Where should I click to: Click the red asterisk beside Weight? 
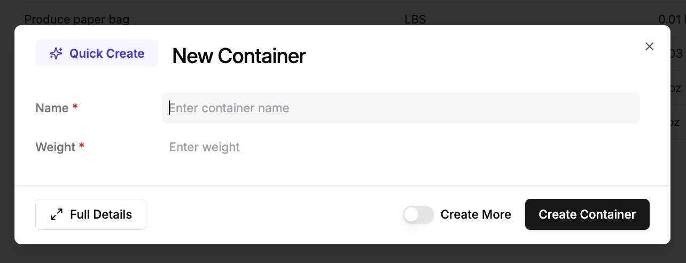pyautogui.click(x=82, y=146)
